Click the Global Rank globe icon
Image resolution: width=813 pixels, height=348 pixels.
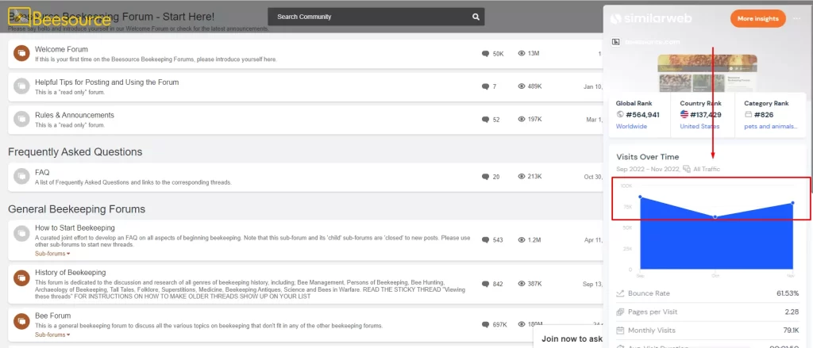click(x=620, y=114)
